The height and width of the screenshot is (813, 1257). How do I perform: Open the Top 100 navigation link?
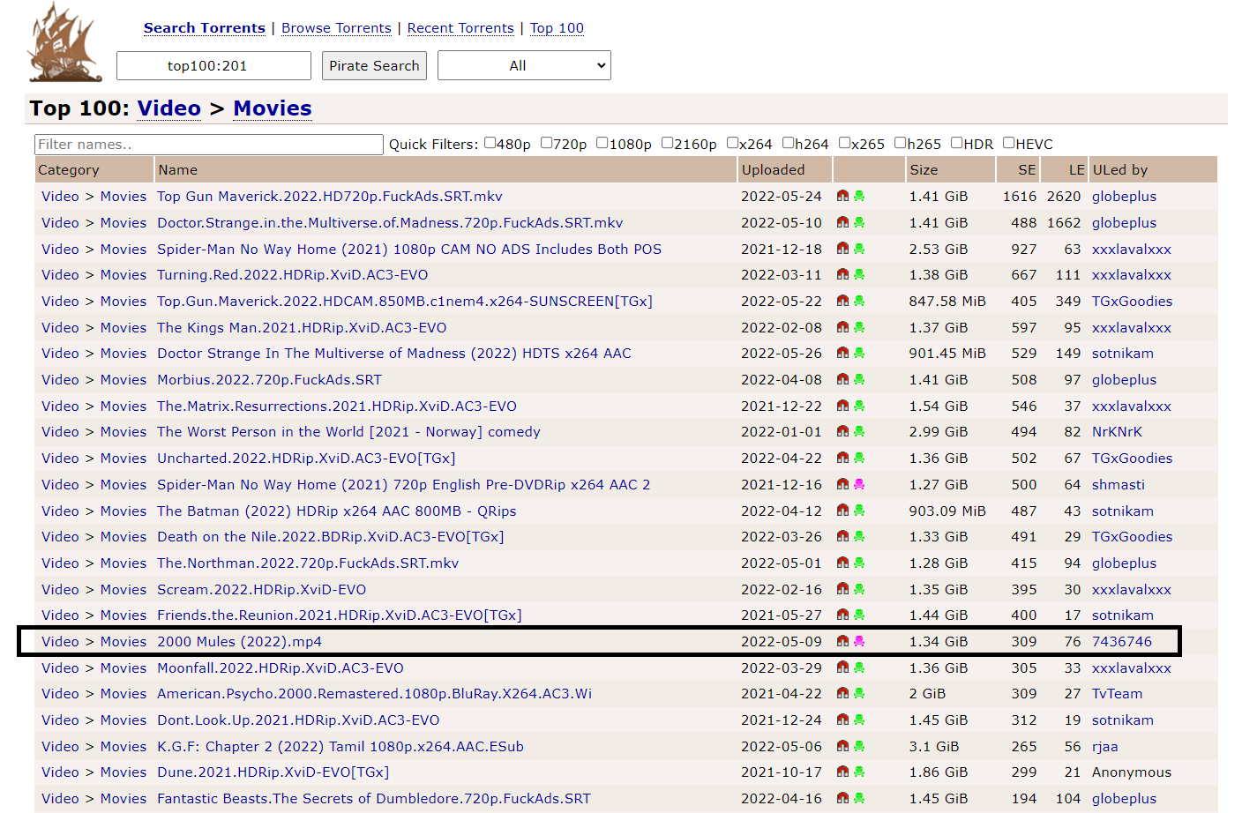point(557,28)
